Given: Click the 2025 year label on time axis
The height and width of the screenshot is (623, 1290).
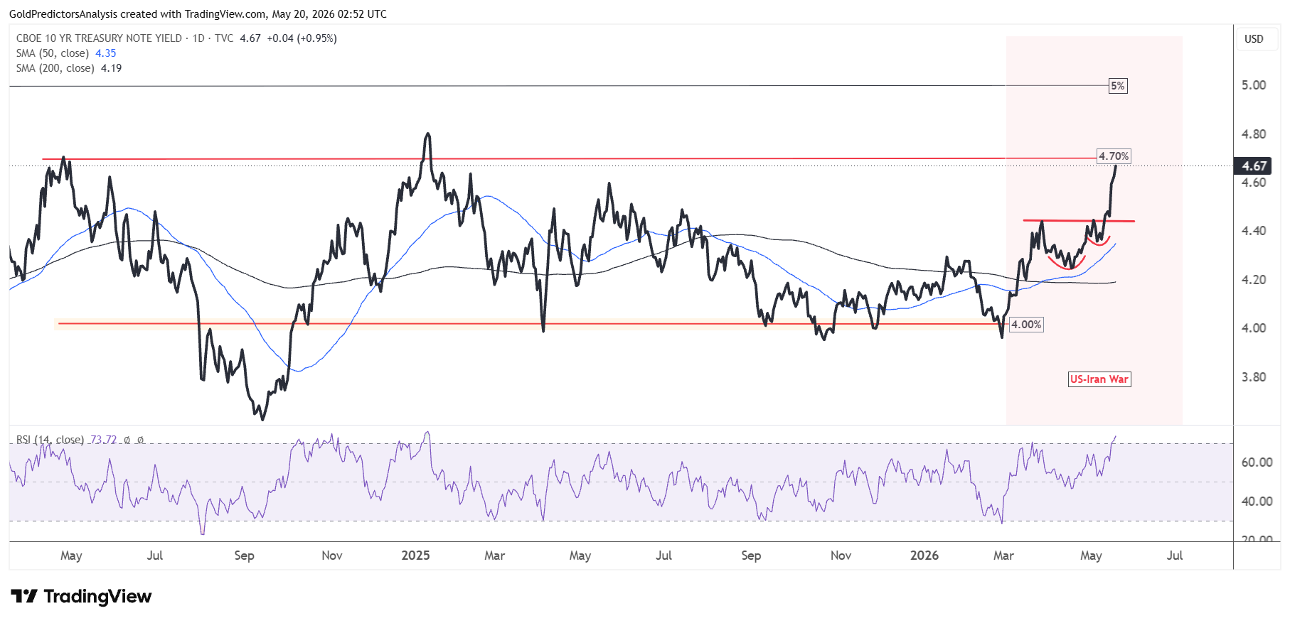Looking at the screenshot, I should [x=415, y=556].
